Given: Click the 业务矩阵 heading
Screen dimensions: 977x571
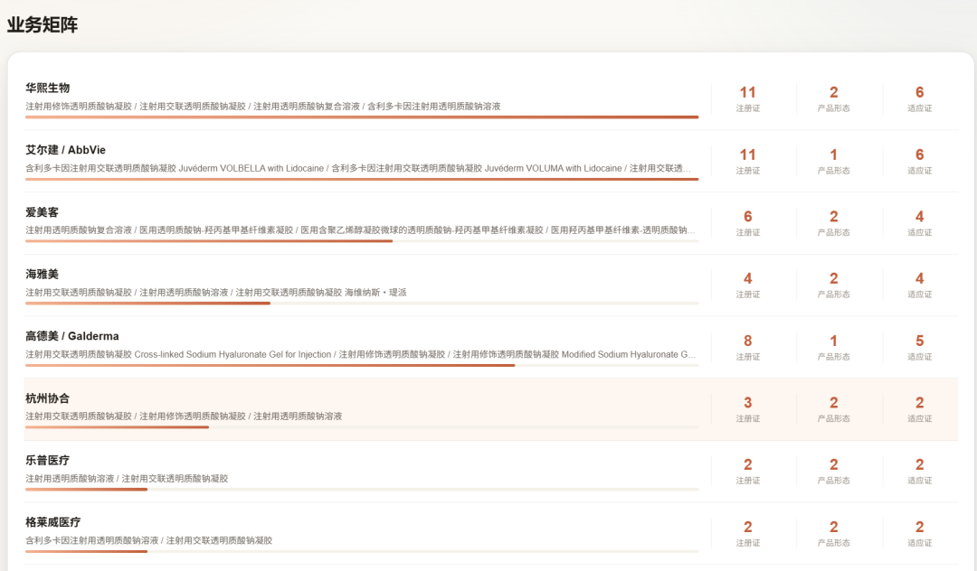Looking at the screenshot, I should [x=43, y=25].
